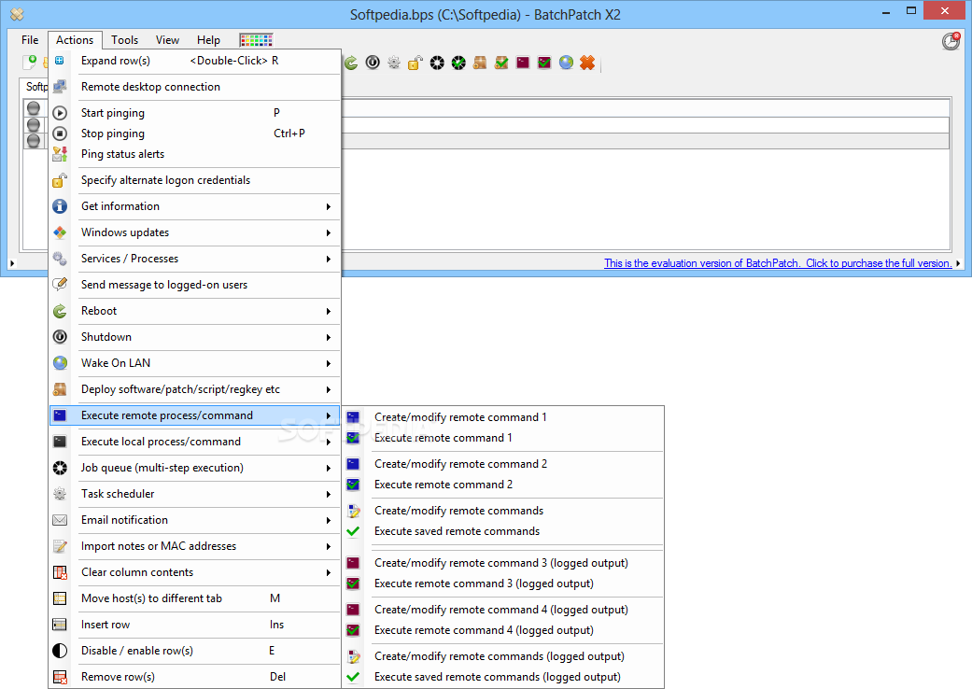Close the open Actions menu via its menu bar title
This screenshot has height=689, width=972.
click(75, 39)
